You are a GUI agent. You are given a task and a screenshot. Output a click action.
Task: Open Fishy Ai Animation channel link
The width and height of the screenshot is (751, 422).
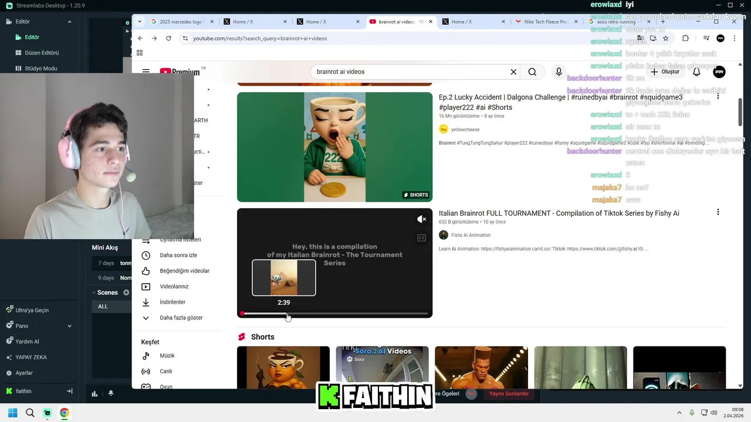click(471, 235)
